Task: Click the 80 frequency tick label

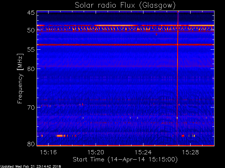Action: coord(31,144)
